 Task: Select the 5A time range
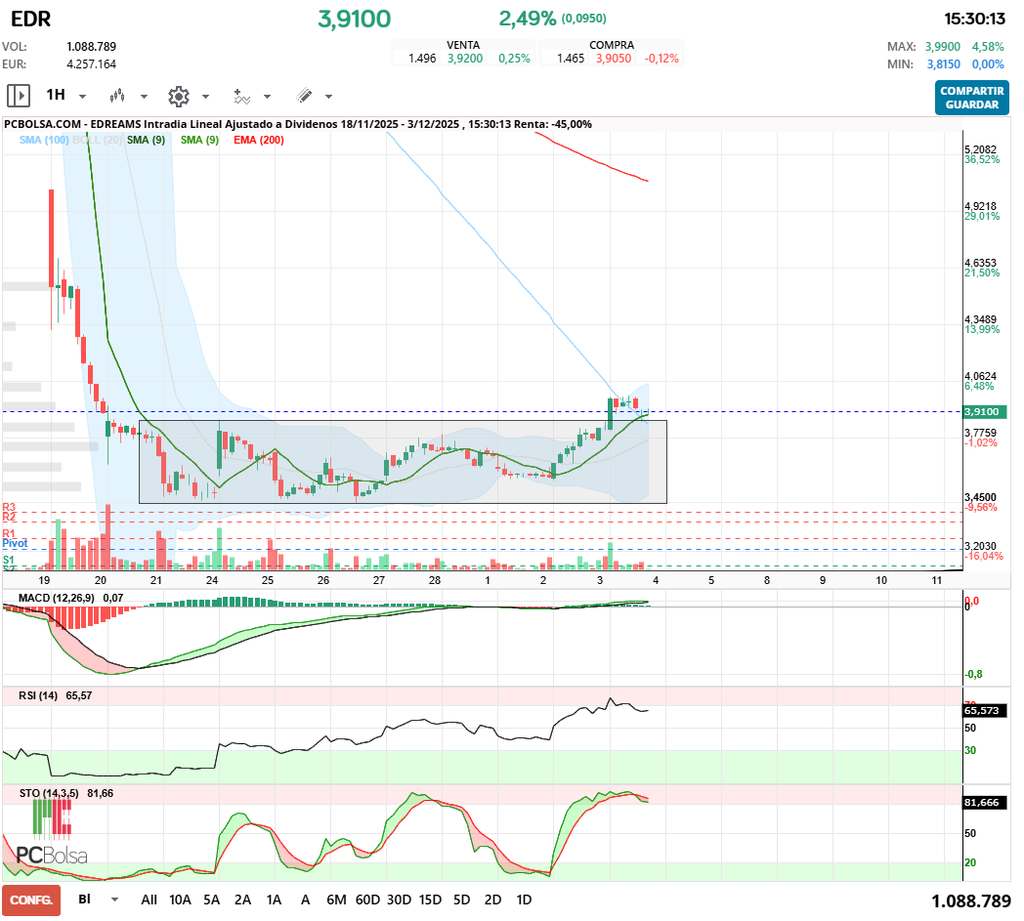(211, 900)
